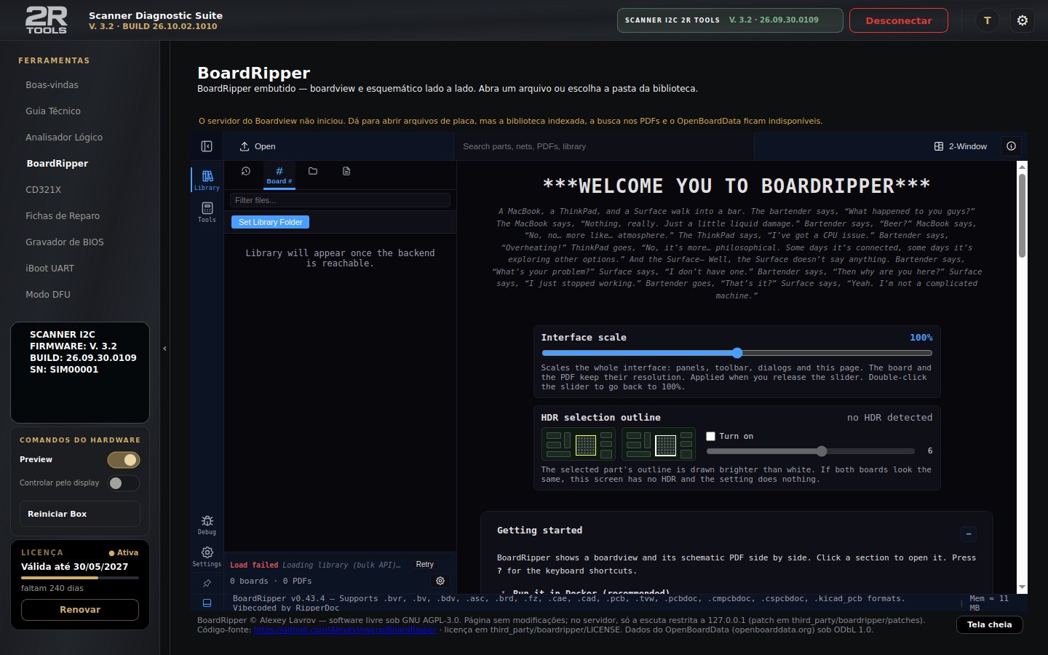Select the Board # tab
The image size is (1048, 655).
279,175
